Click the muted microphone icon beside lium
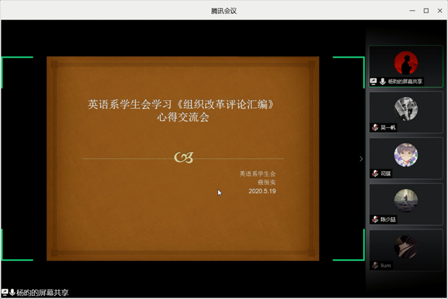The width and height of the screenshot is (448, 299). click(x=375, y=266)
